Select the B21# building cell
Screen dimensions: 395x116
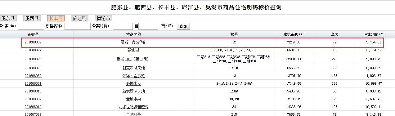[234, 68]
